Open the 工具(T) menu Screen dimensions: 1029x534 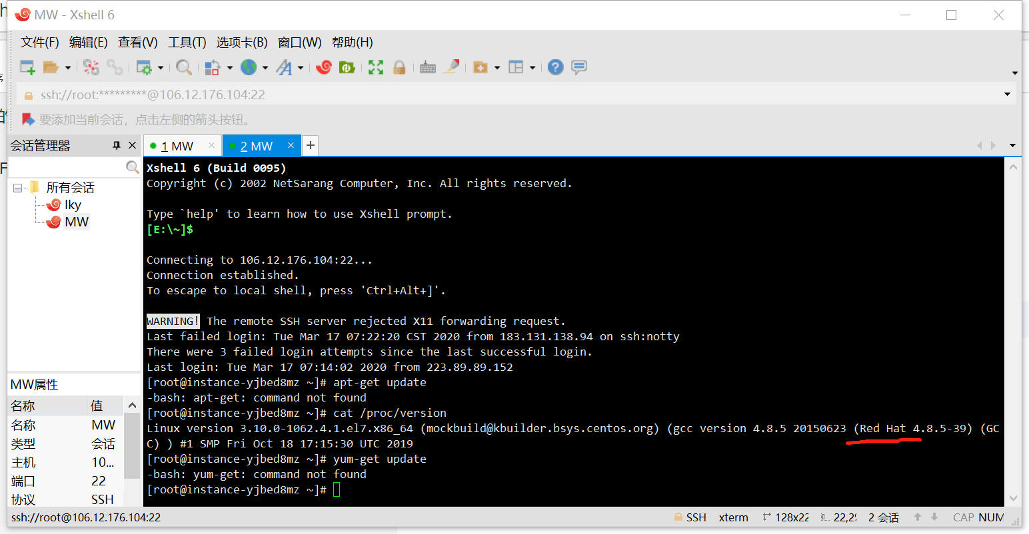tap(187, 42)
